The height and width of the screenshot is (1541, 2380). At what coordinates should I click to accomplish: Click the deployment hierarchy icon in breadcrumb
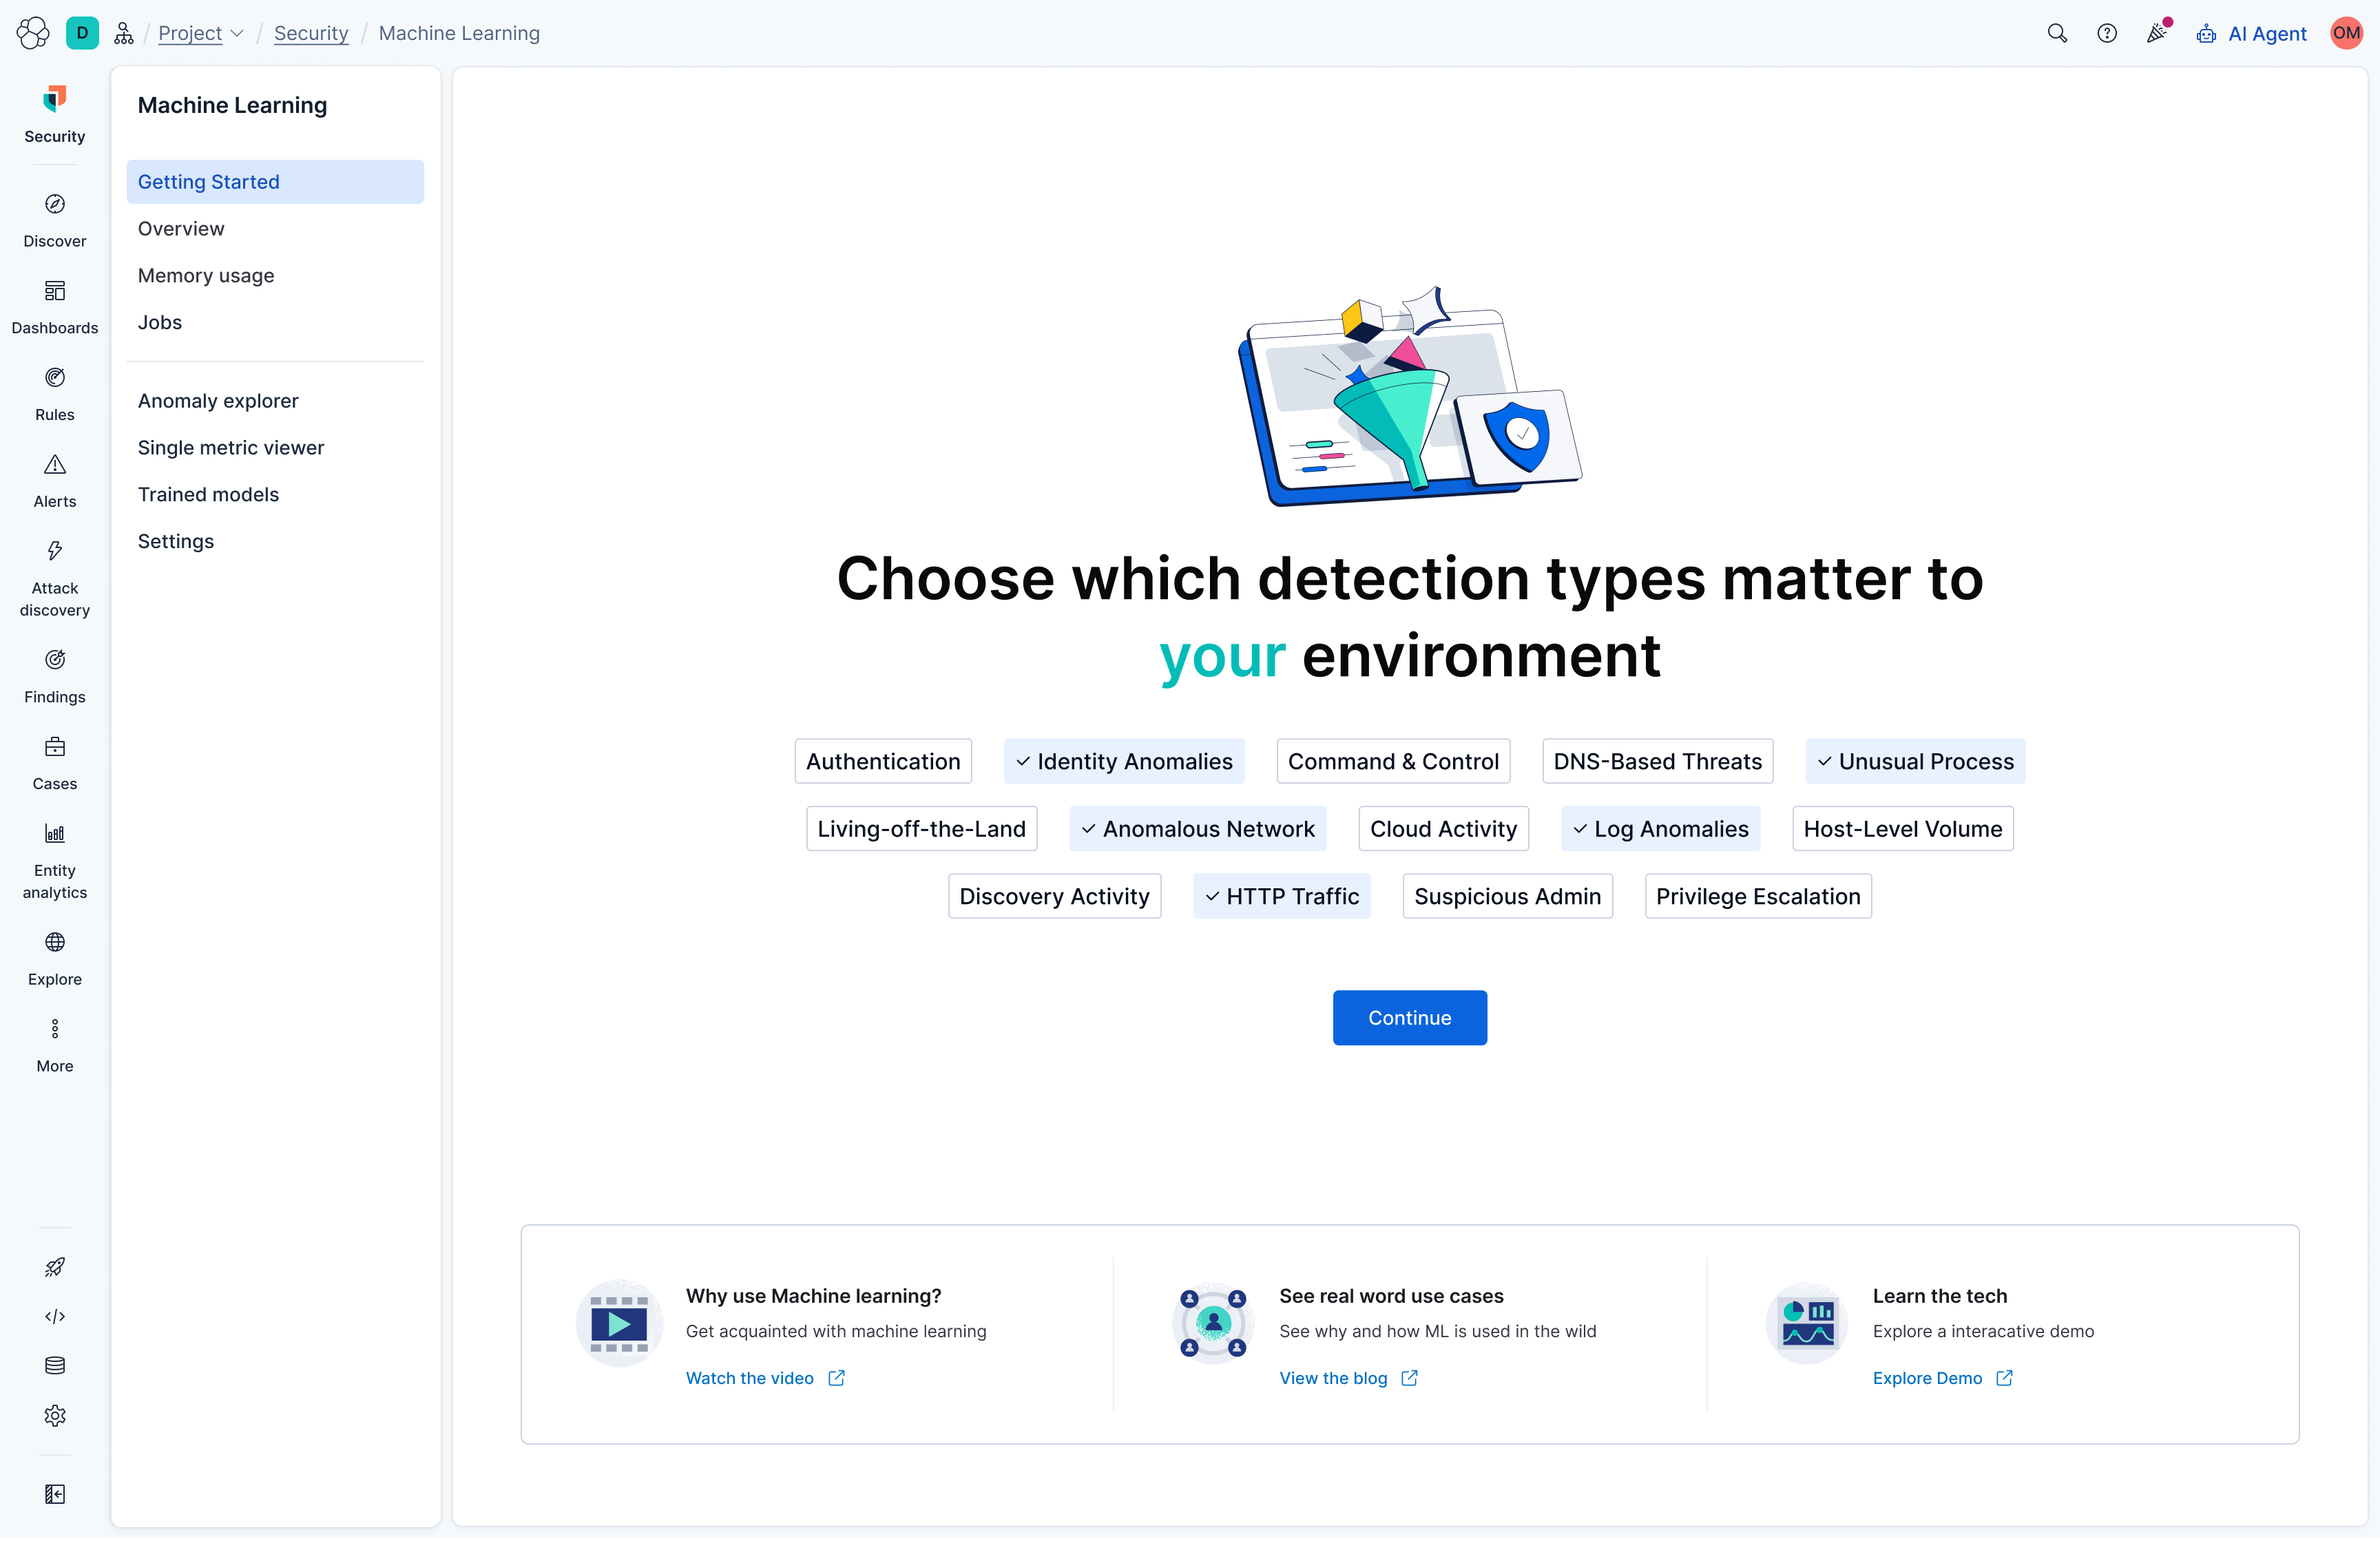124,33
